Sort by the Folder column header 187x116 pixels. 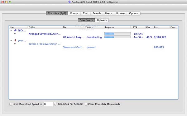45,27
